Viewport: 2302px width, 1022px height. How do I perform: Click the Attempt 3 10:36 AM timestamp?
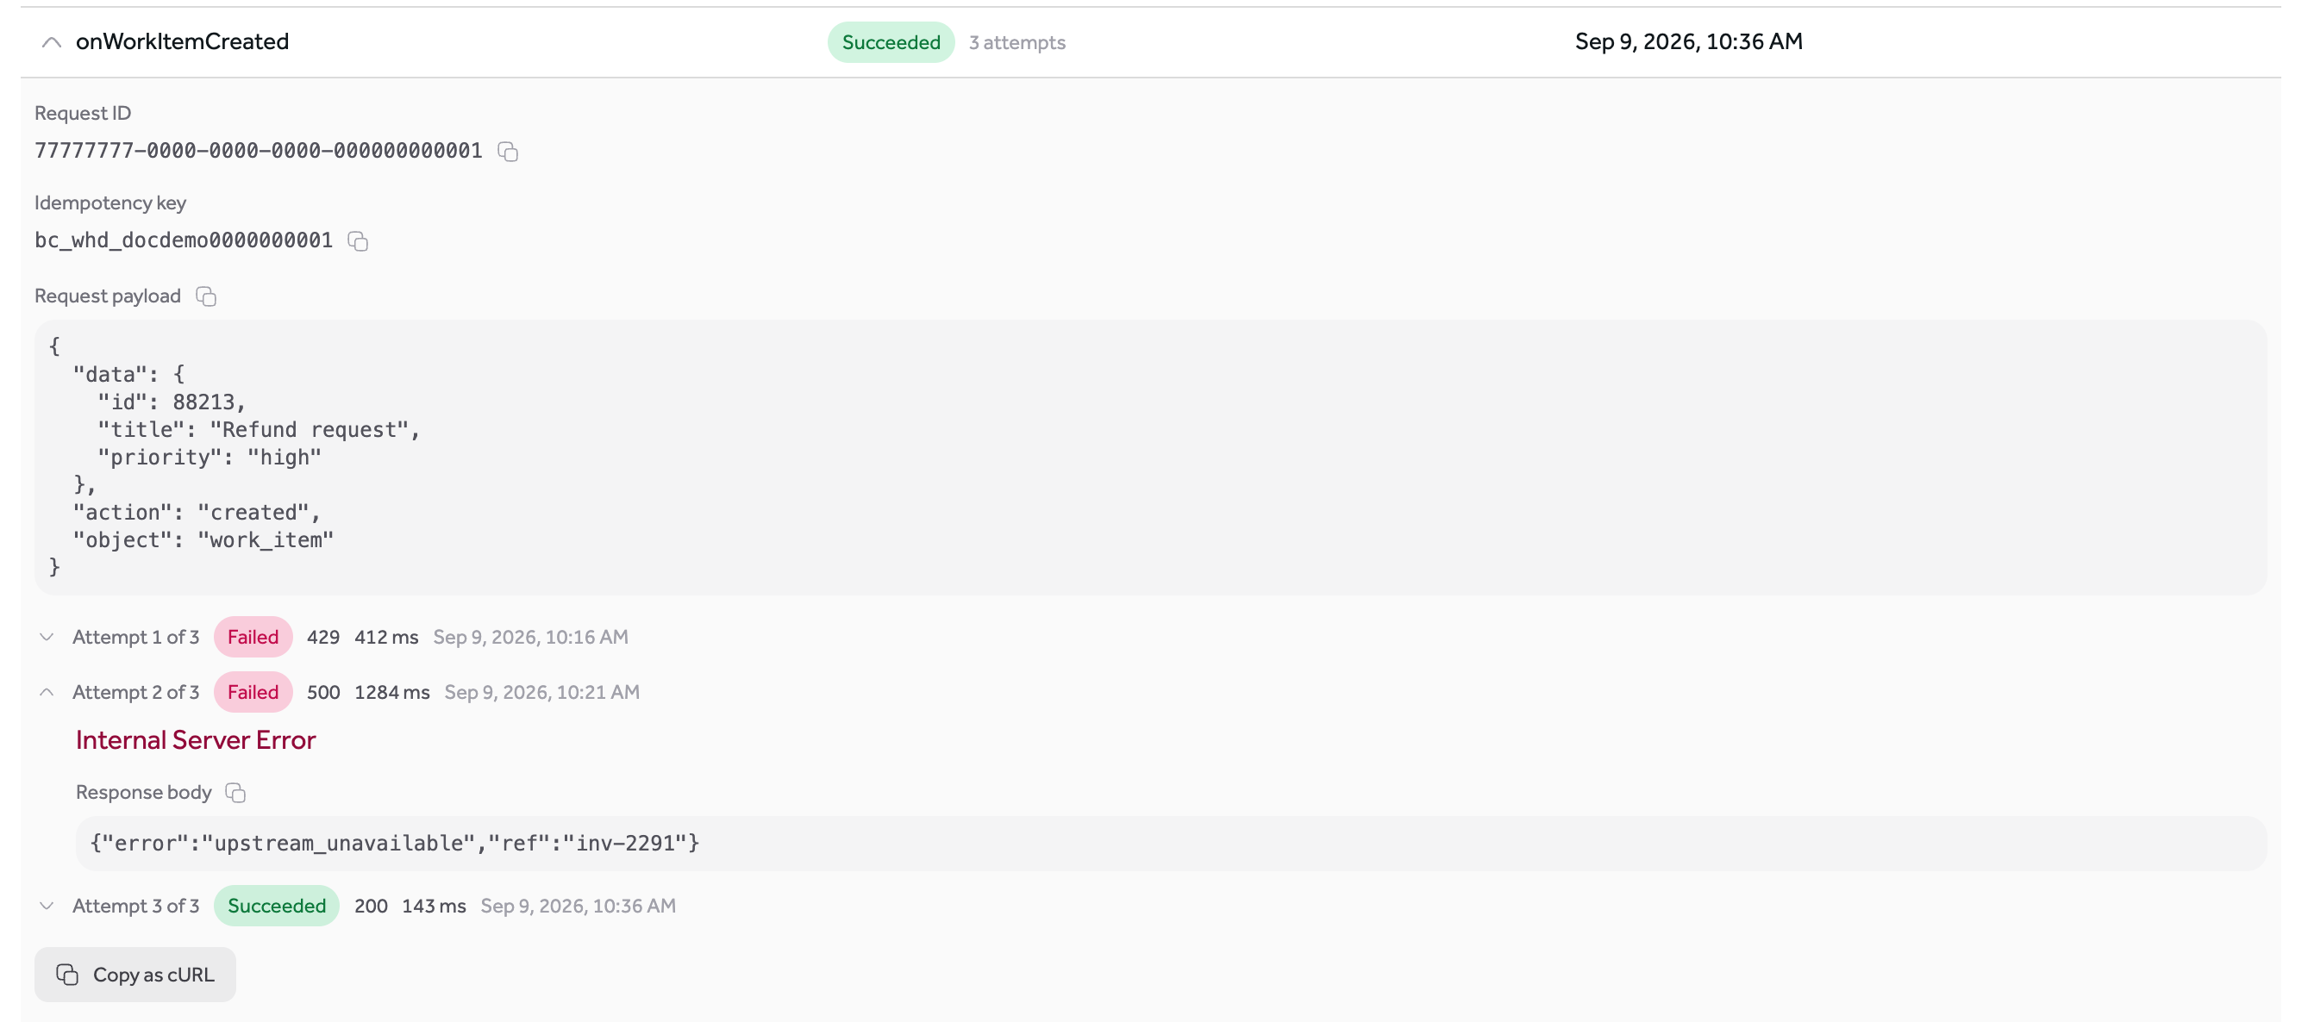(x=579, y=906)
